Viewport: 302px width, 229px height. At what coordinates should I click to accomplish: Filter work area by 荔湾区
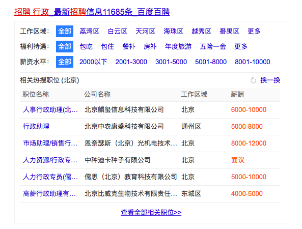tap(89, 31)
